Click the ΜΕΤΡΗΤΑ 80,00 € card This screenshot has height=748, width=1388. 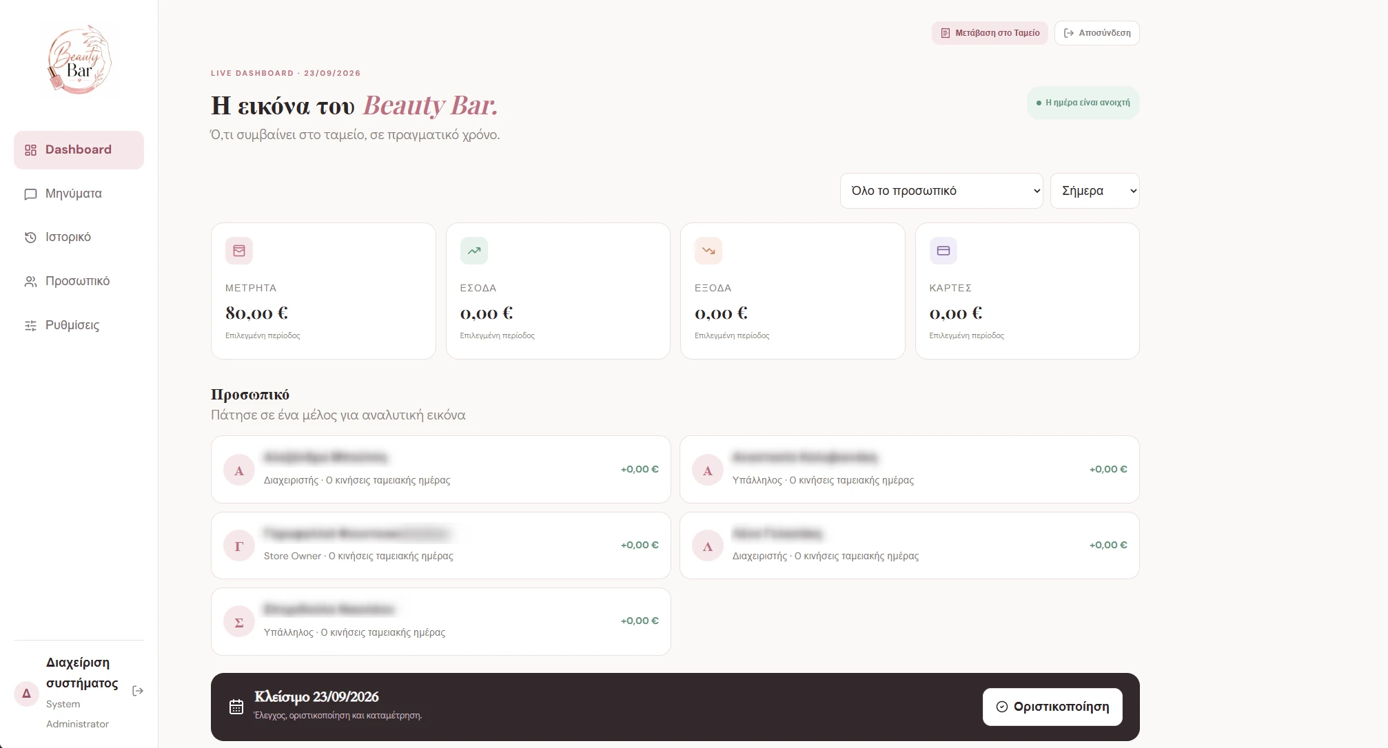coord(323,291)
